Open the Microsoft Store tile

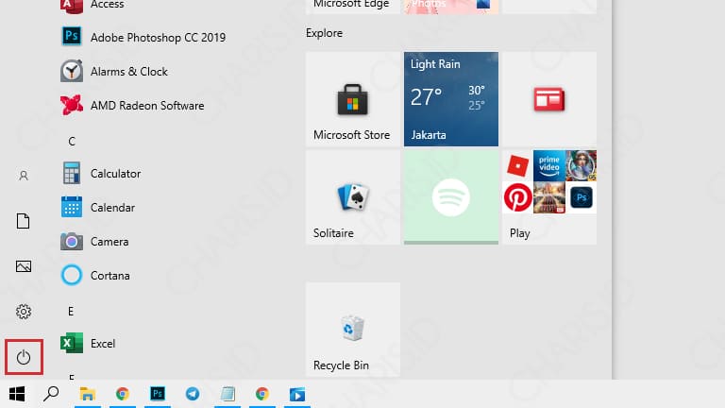coord(353,99)
